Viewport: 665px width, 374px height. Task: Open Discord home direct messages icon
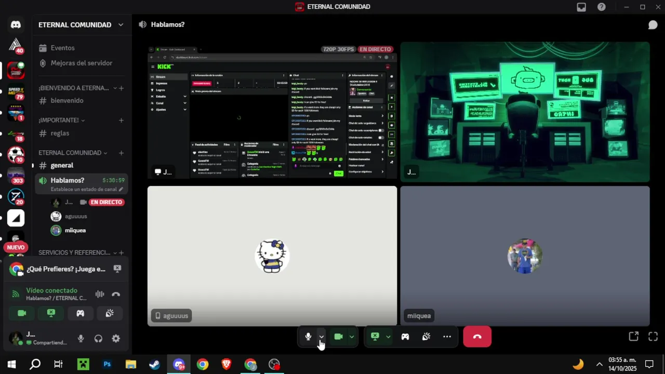coord(16,25)
